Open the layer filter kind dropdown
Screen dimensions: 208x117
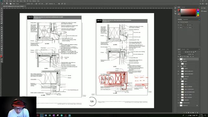[x=181, y=52]
